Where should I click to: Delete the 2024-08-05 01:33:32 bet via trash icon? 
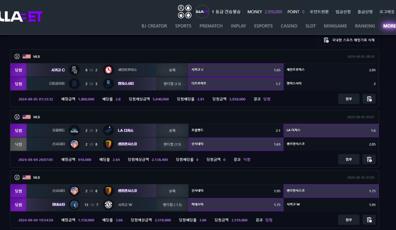369,99
